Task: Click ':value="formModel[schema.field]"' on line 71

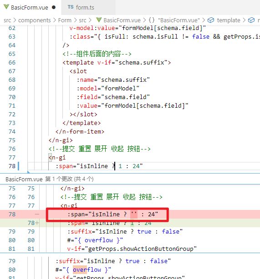Action: pos(133,106)
